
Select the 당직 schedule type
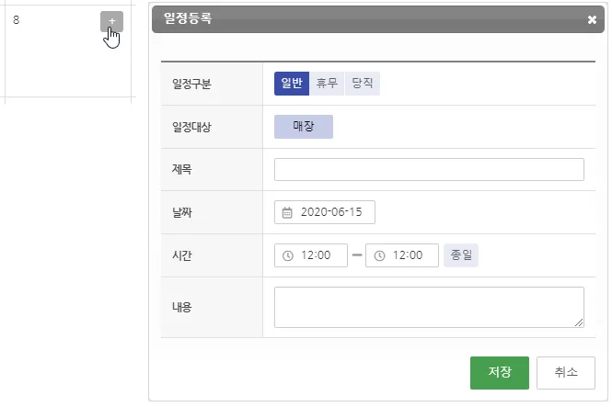point(362,84)
